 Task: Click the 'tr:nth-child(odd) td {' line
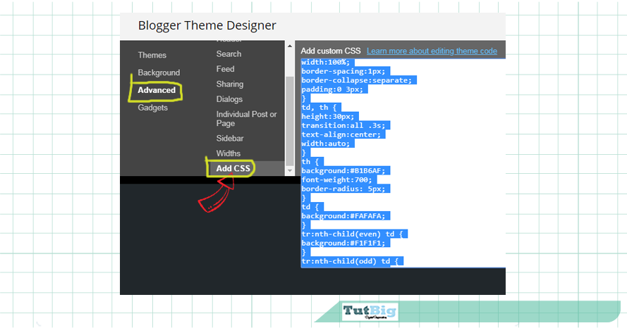(351, 261)
